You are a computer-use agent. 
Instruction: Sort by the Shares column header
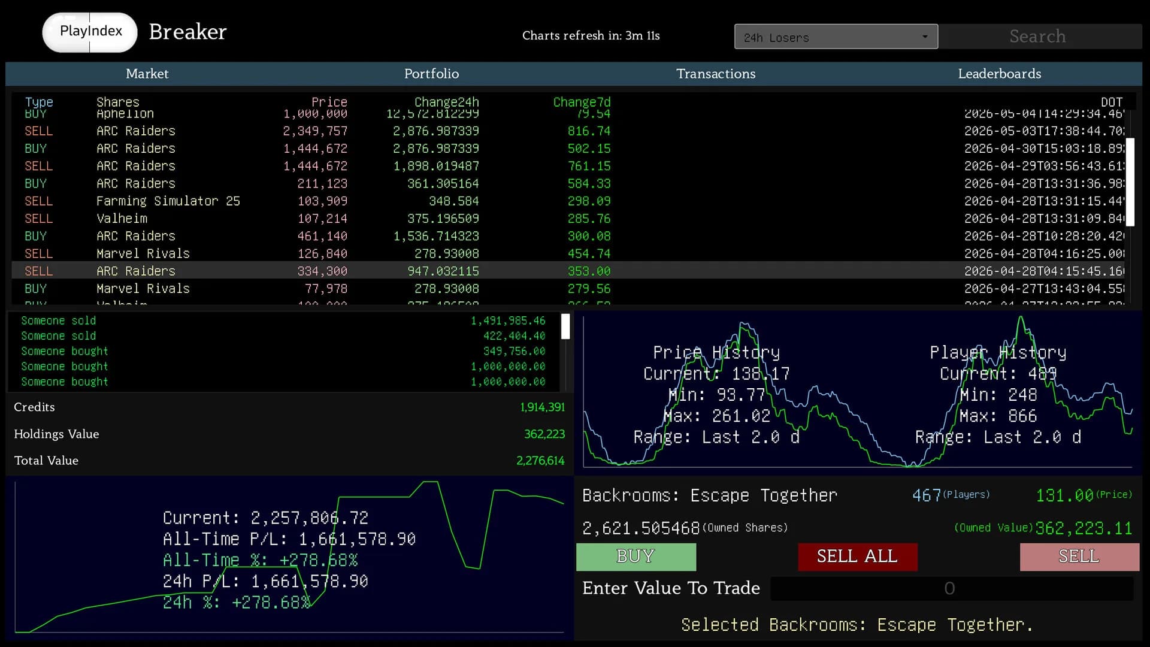(118, 102)
